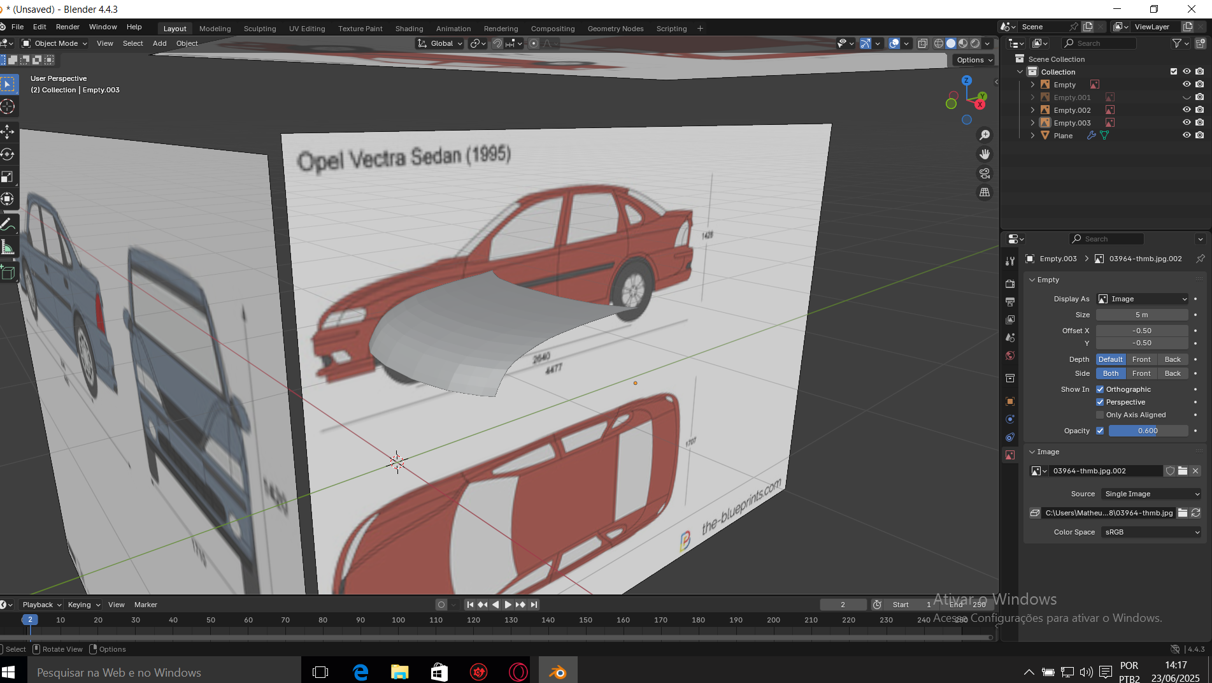The image size is (1212, 683).
Task: Disable Empty.003 in renders via camera icon
Action: point(1200,123)
